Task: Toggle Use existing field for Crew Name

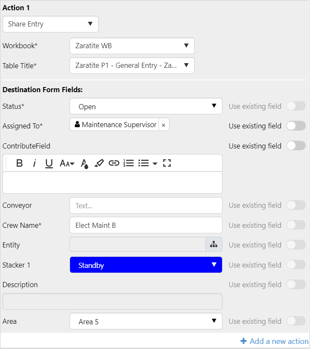Action: pos(296,225)
